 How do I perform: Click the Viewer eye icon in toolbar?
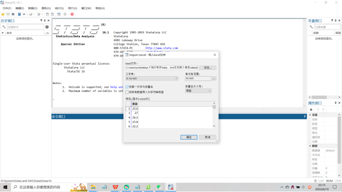coord(24,14)
